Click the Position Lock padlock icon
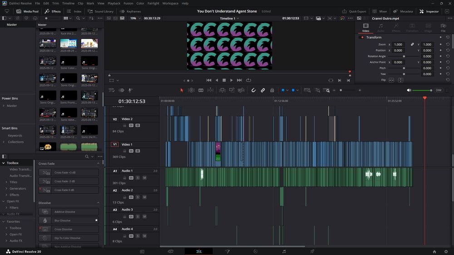454x255 pixels. tap(272, 90)
